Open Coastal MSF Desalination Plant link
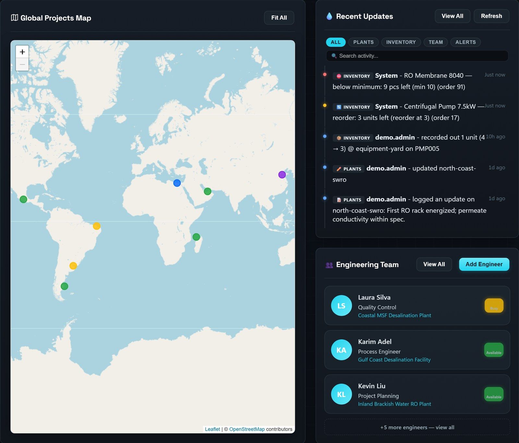 [x=394, y=315]
